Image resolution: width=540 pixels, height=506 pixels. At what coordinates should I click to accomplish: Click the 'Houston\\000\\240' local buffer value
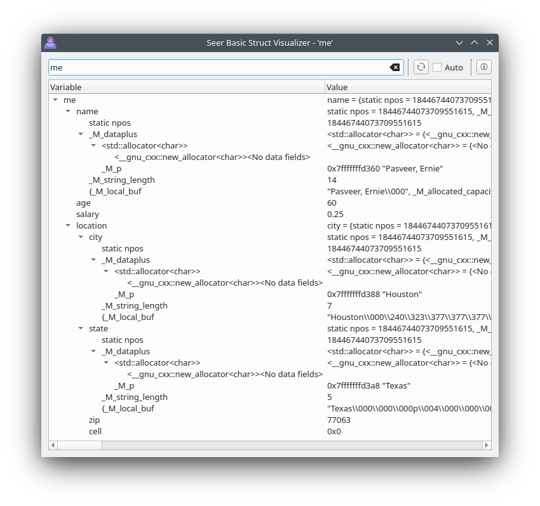pos(408,317)
